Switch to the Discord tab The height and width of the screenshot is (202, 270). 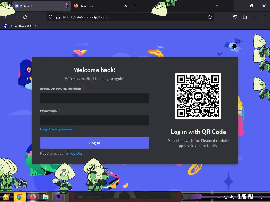point(41,6)
